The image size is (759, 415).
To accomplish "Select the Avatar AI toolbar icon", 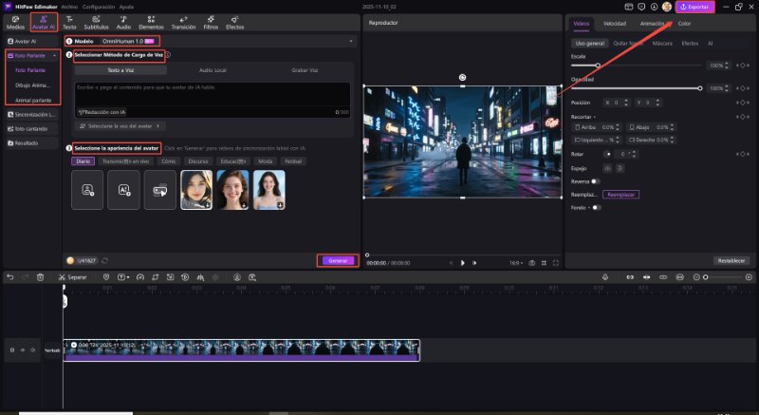I will (x=44, y=23).
